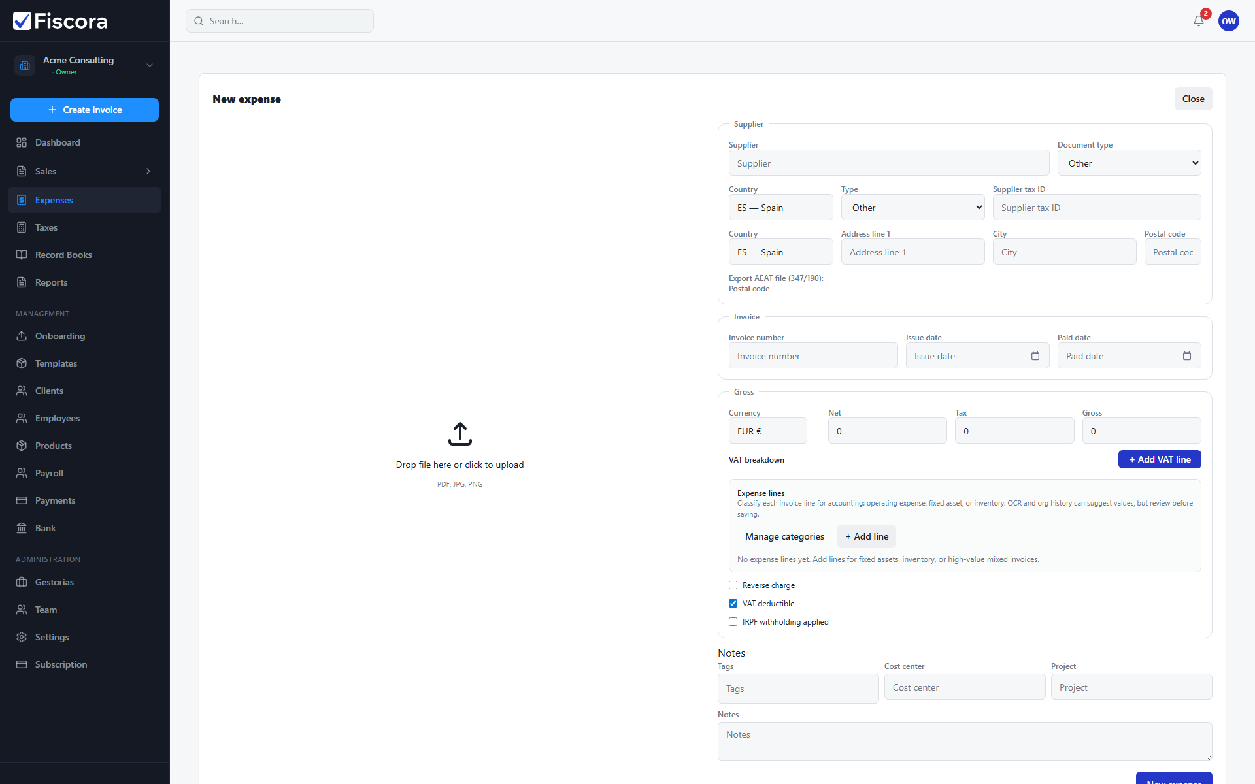1255x784 pixels.
Task: Open the Paid date calendar picker
Action: coord(1187,356)
